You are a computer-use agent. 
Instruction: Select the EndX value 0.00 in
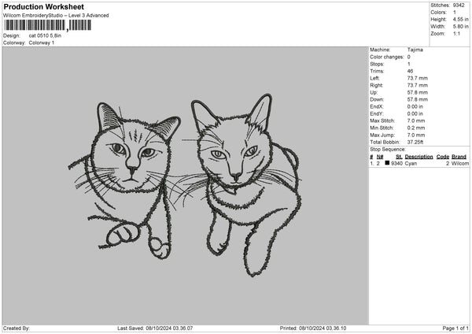click(415, 106)
